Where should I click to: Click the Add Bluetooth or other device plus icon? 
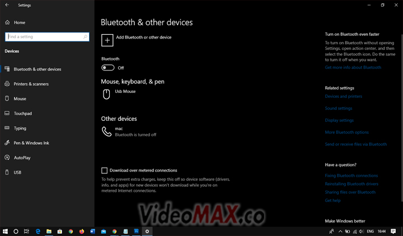[107, 40]
